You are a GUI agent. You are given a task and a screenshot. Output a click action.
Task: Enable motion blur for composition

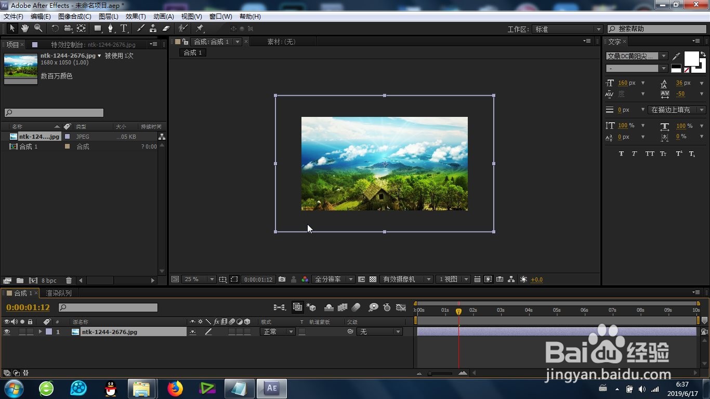[356, 308]
